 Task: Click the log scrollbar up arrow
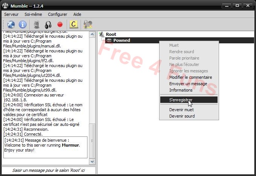pyautogui.click(x=92, y=34)
